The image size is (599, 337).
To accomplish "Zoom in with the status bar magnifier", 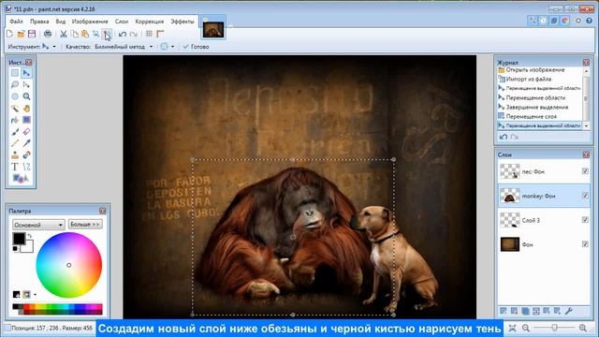I will (582, 328).
